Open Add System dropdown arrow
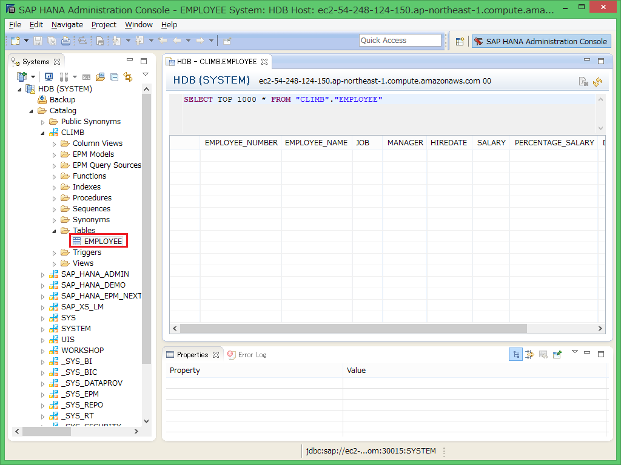The width and height of the screenshot is (621, 465). pyautogui.click(x=33, y=77)
